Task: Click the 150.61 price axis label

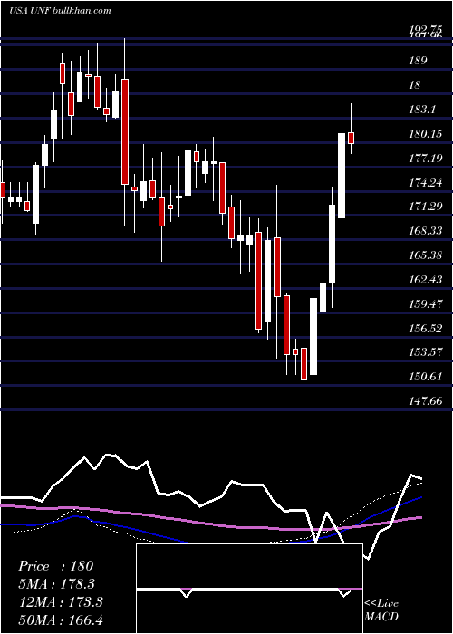Action: click(x=425, y=377)
